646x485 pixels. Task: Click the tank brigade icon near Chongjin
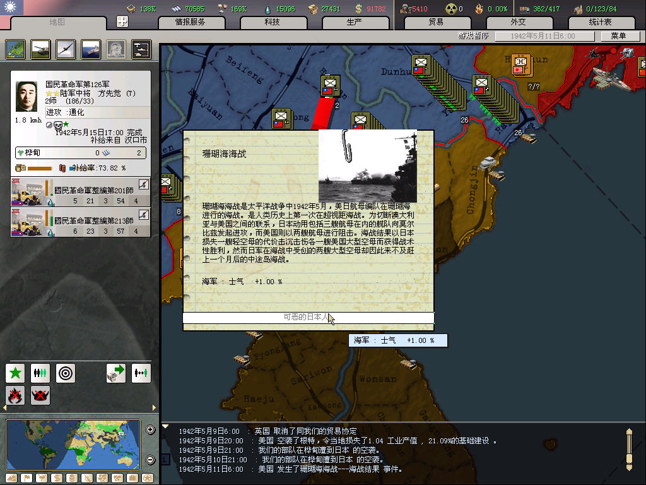coord(487,162)
